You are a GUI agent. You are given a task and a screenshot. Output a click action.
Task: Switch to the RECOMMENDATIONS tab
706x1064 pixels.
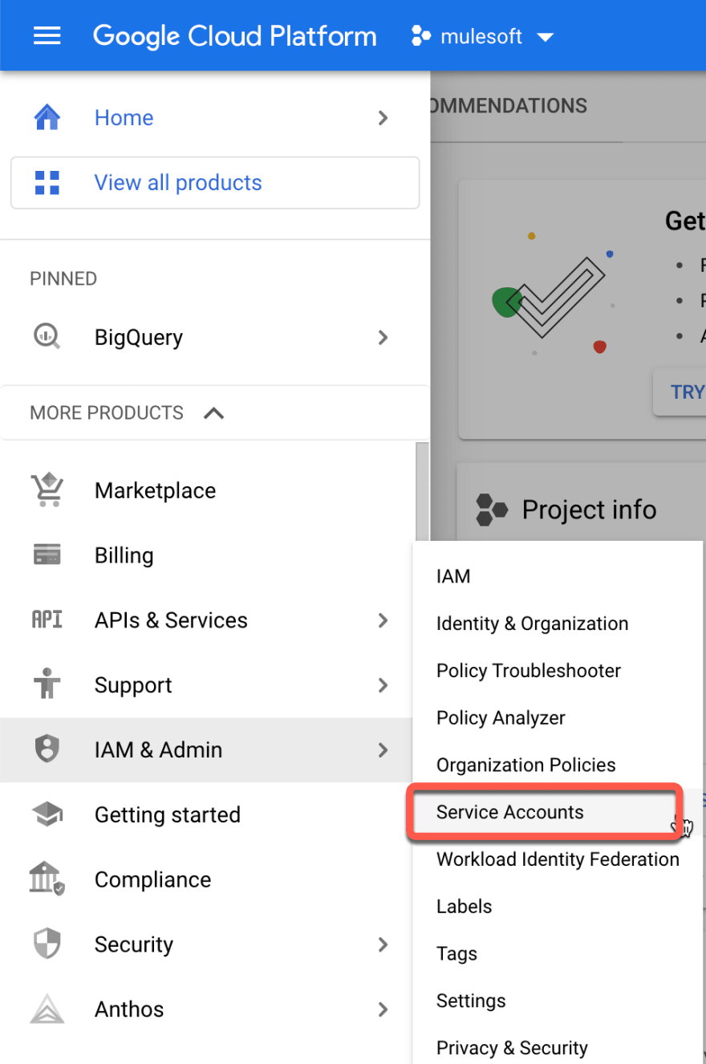click(x=509, y=106)
